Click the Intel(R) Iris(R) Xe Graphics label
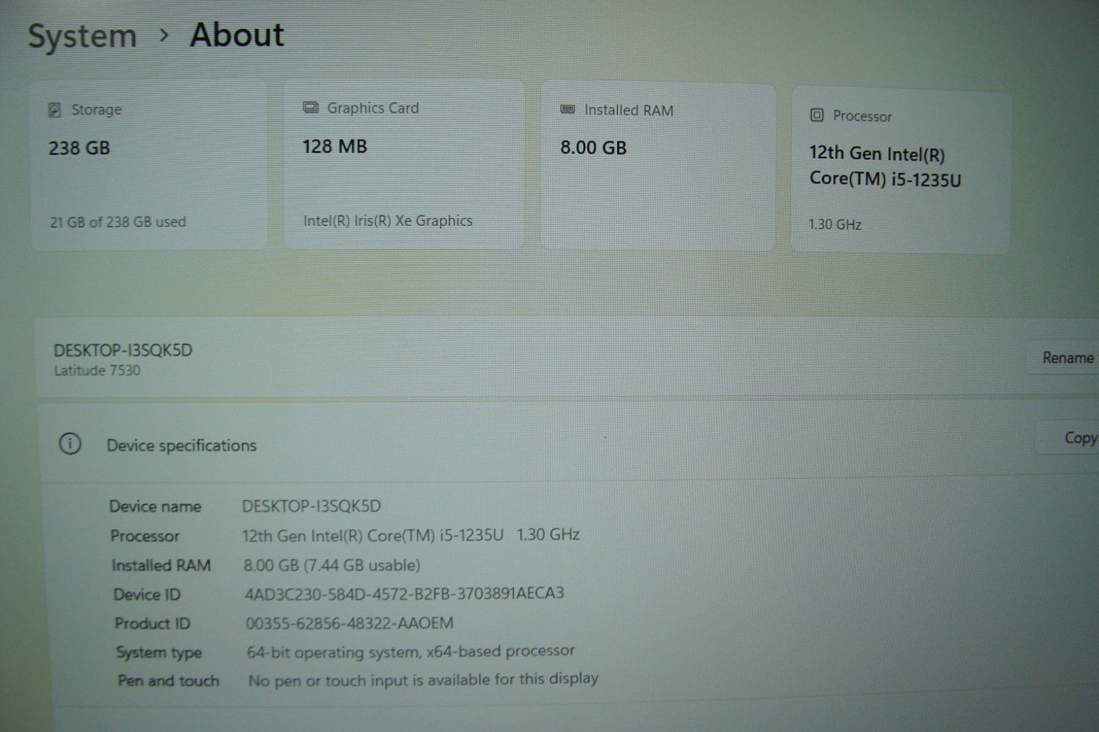Screen dimensions: 1099x732 [387, 221]
